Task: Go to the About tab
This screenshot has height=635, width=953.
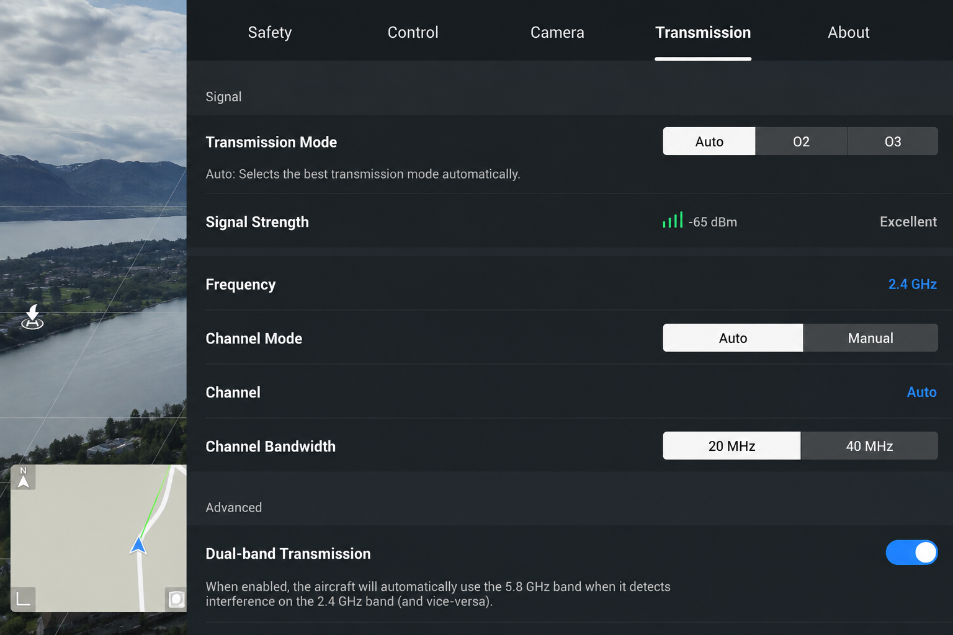Action: [848, 32]
